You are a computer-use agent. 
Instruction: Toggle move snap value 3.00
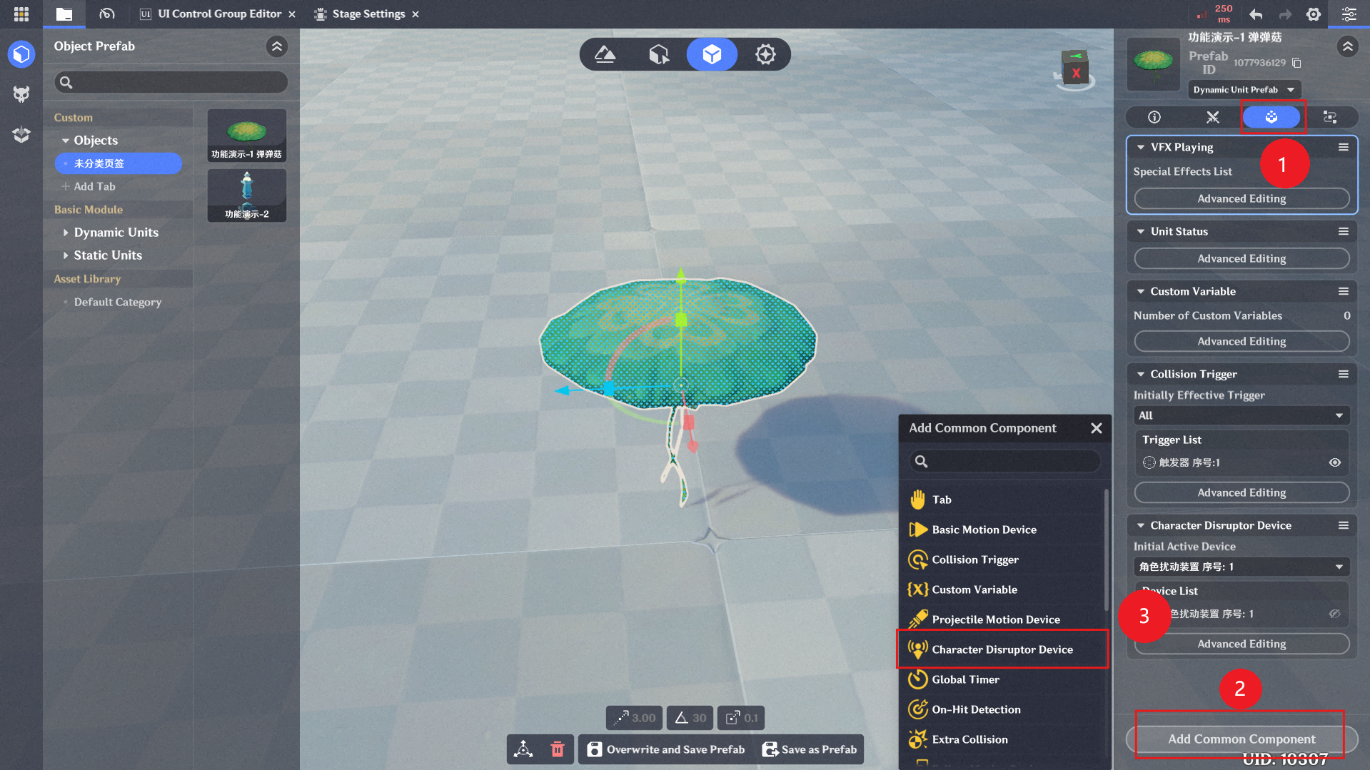[634, 718]
